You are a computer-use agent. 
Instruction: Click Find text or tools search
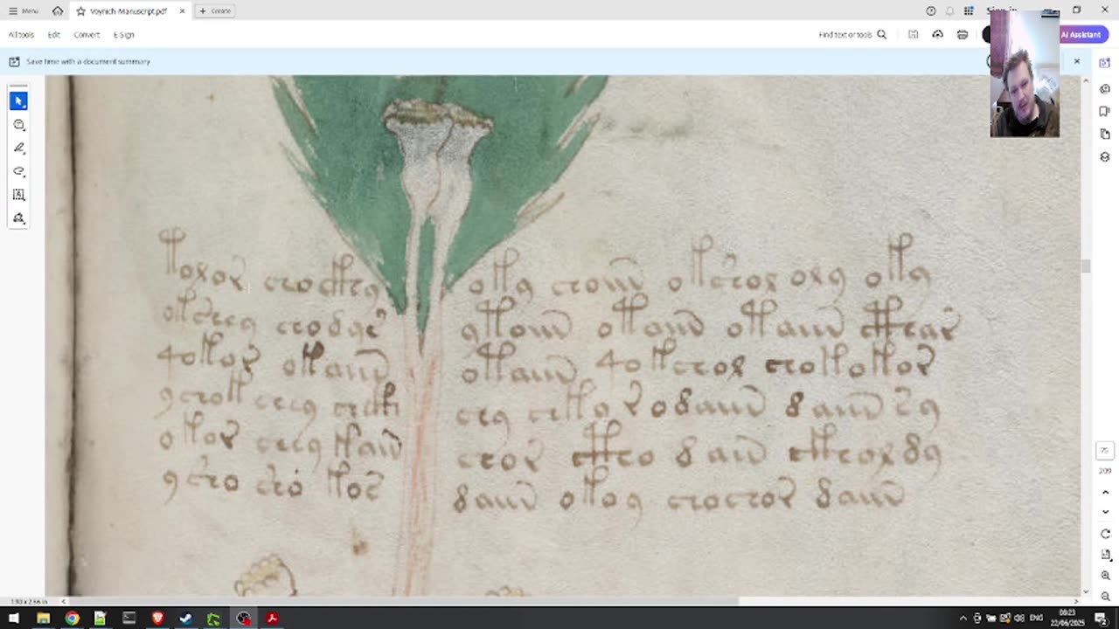pos(852,35)
